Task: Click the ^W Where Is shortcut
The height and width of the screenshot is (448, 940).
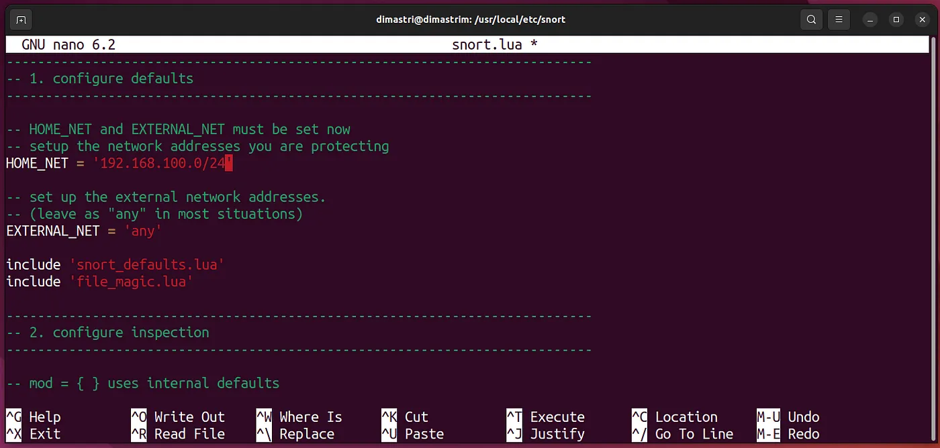Action: tap(299, 417)
